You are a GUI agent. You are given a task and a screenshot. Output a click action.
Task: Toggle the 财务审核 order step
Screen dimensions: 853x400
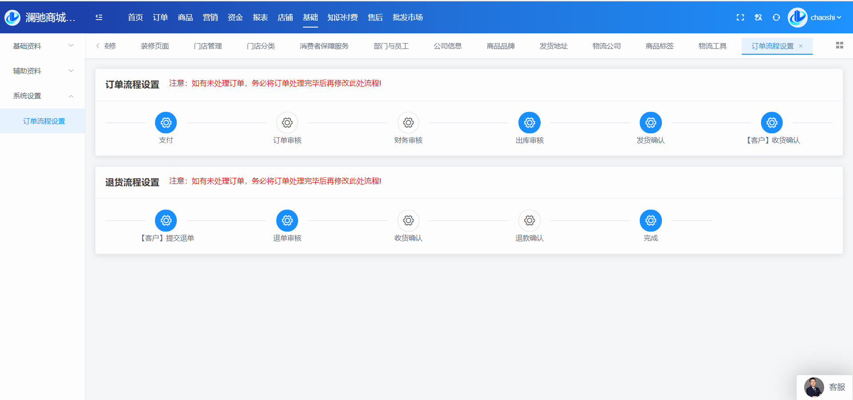pyautogui.click(x=408, y=123)
